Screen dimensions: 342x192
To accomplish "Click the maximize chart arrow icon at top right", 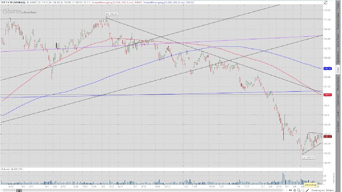I will 325,2.
